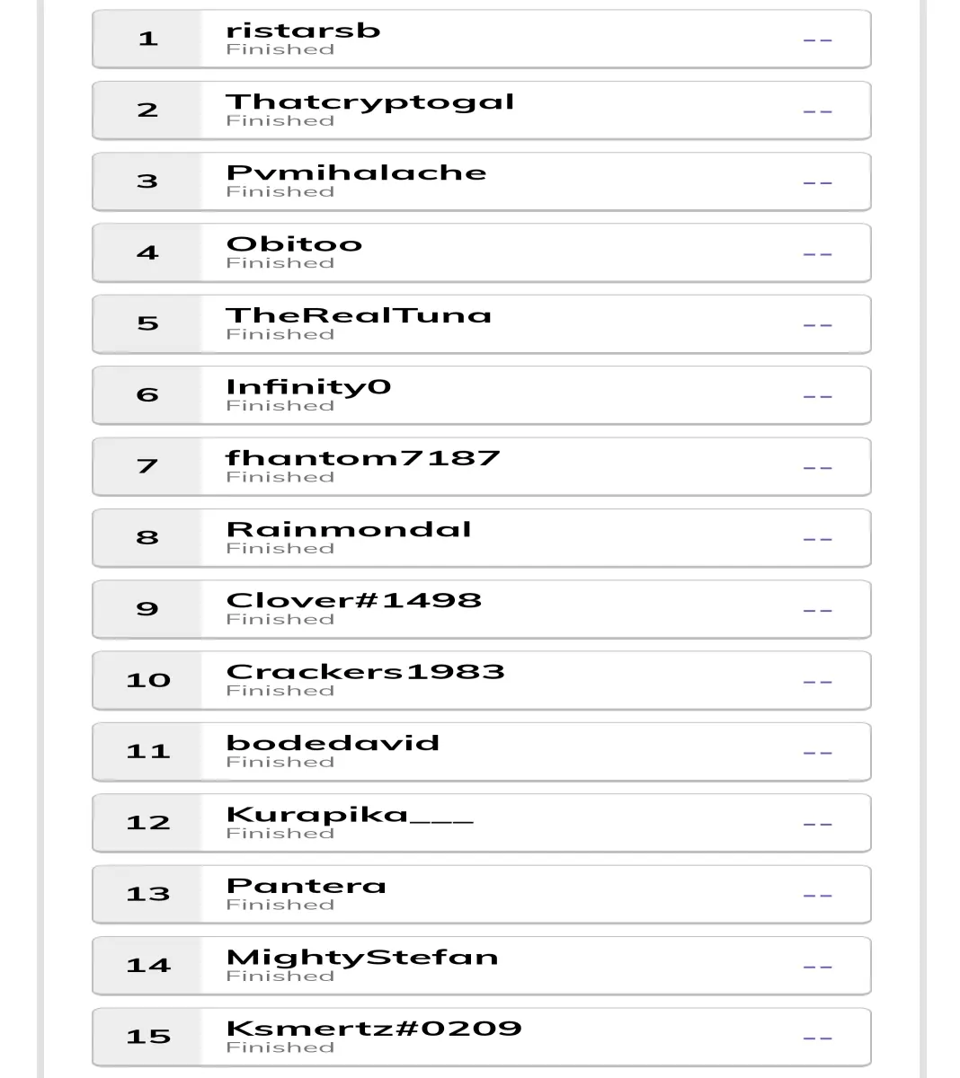Click the score dashes for Ksmertz#0209
Image resolution: width=960 pixels, height=1078 pixels.
pyautogui.click(x=817, y=1038)
